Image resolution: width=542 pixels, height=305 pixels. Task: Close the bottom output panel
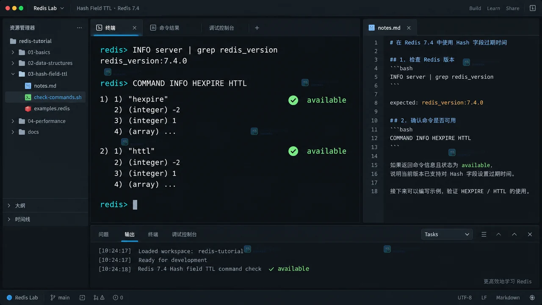pyautogui.click(x=530, y=234)
